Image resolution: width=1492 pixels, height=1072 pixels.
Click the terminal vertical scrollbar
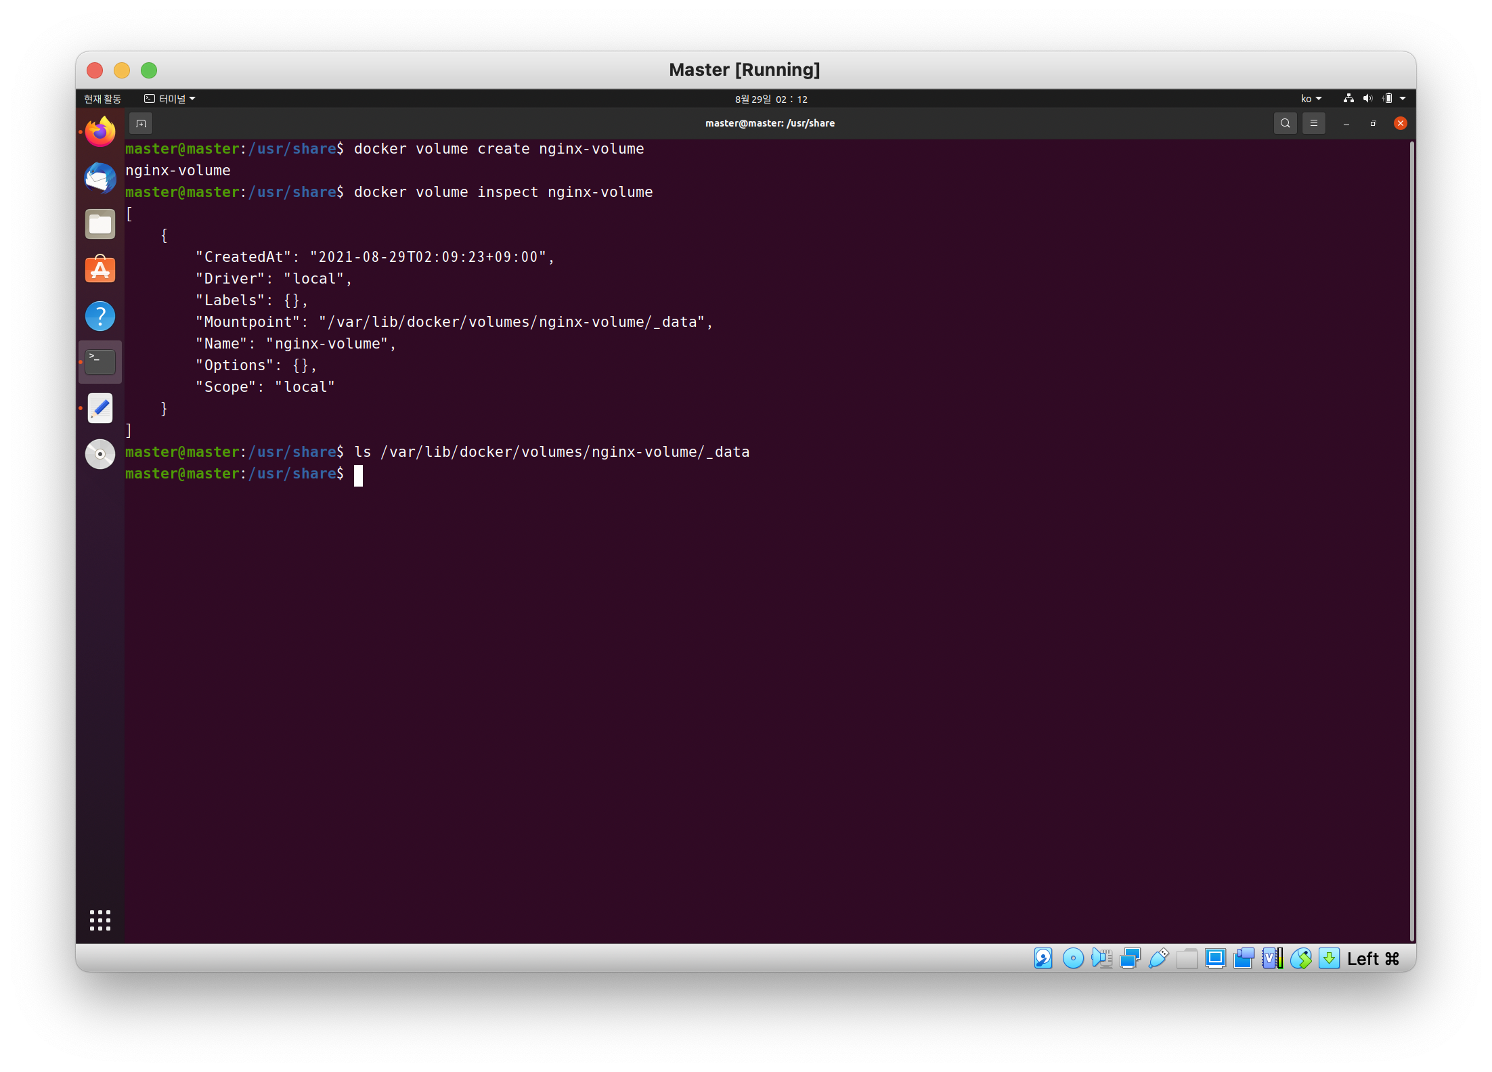pyautogui.click(x=1412, y=540)
